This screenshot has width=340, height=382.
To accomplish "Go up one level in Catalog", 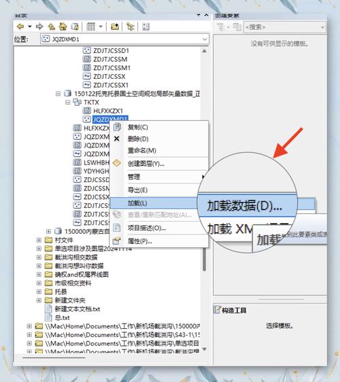I will tap(51, 27).
